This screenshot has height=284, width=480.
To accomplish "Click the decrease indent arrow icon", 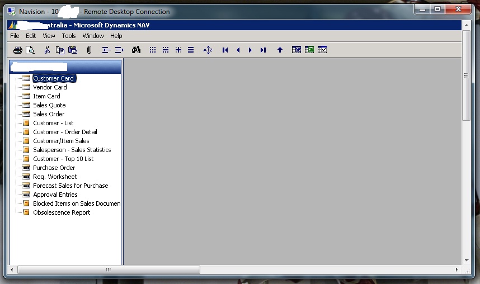I will coord(106,50).
